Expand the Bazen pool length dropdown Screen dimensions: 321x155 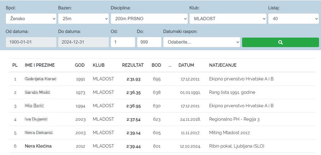83,19
